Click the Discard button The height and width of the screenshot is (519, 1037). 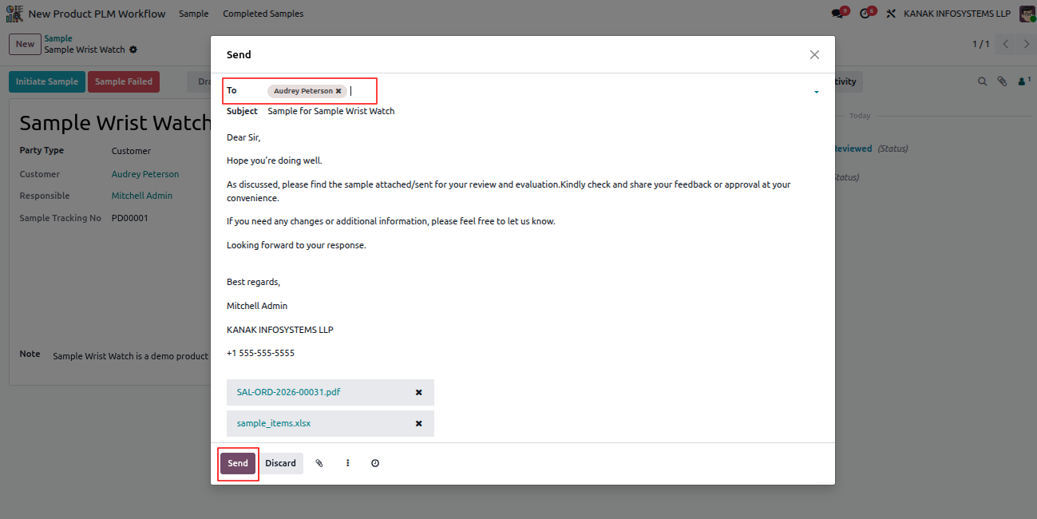point(280,463)
